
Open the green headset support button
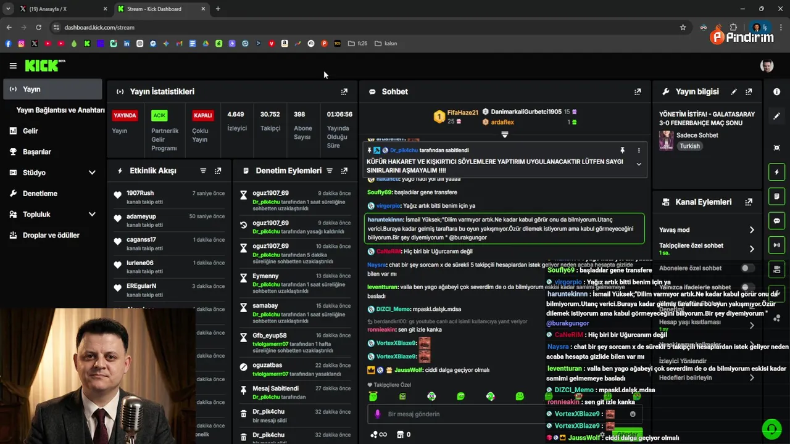pos(771,429)
